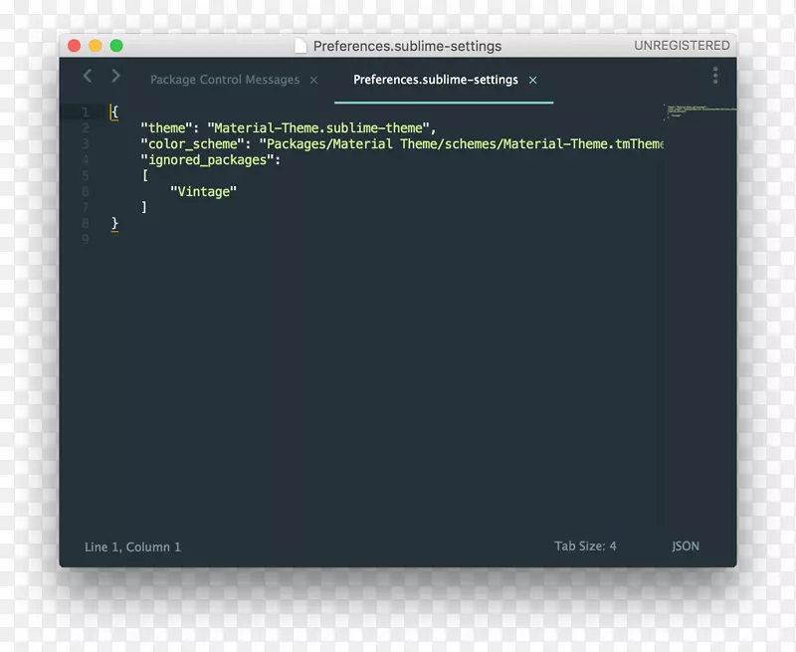The height and width of the screenshot is (652, 796).
Task: Click the yellow minimize window button
Action: pyautogui.click(x=96, y=46)
